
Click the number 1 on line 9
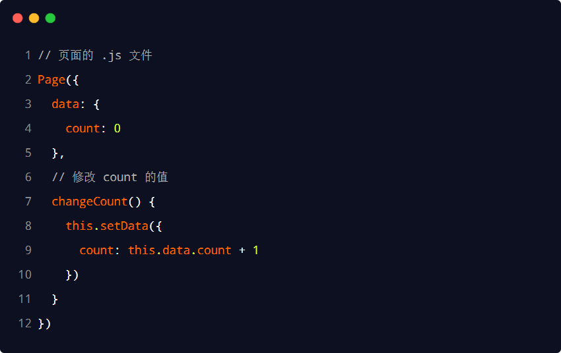point(256,250)
